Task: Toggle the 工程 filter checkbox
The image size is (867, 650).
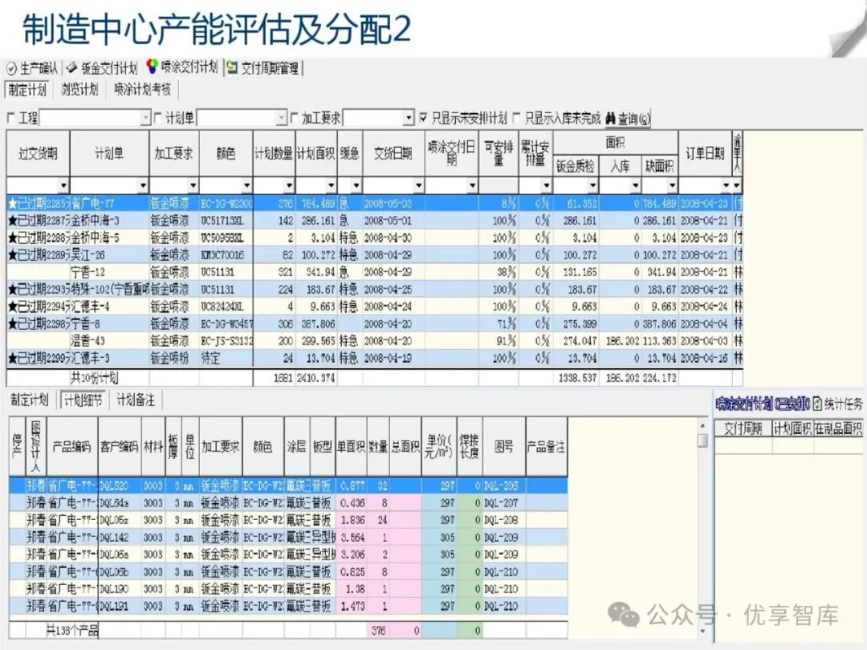Action: tap(11, 118)
